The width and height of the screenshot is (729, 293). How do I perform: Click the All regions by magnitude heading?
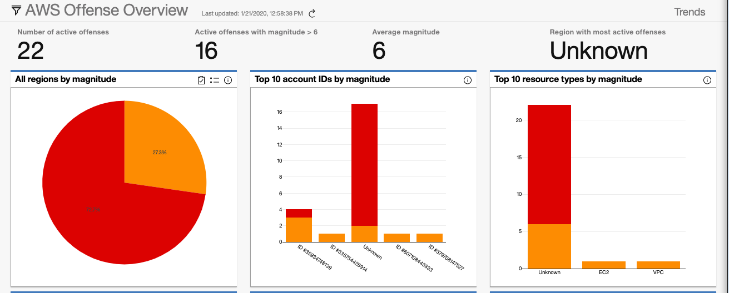click(66, 79)
